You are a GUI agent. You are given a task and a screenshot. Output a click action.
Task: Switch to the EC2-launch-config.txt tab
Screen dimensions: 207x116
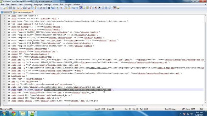(x=23, y=12)
